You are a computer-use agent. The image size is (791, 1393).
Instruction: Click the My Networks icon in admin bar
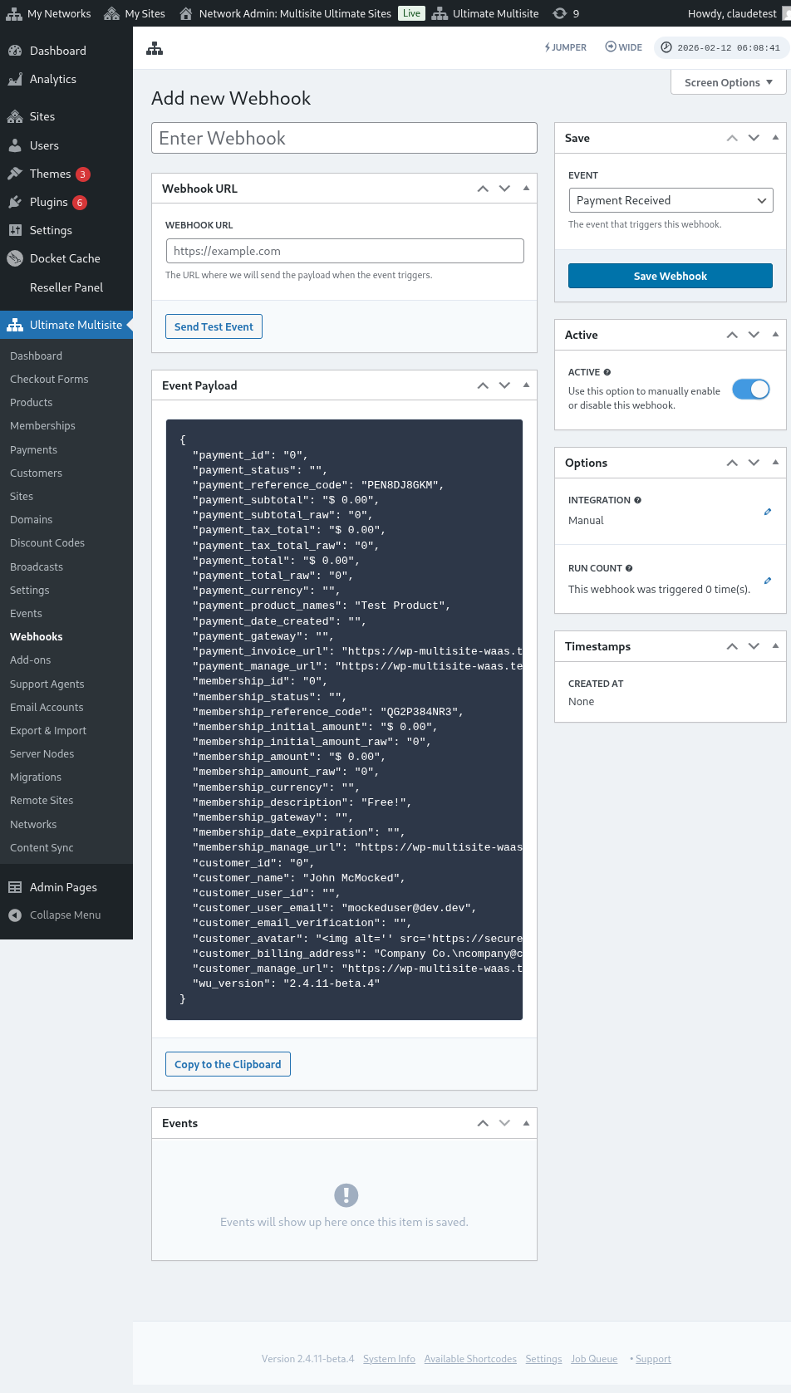tap(14, 13)
